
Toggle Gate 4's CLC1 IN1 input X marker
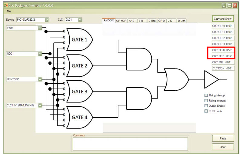[64, 126]
